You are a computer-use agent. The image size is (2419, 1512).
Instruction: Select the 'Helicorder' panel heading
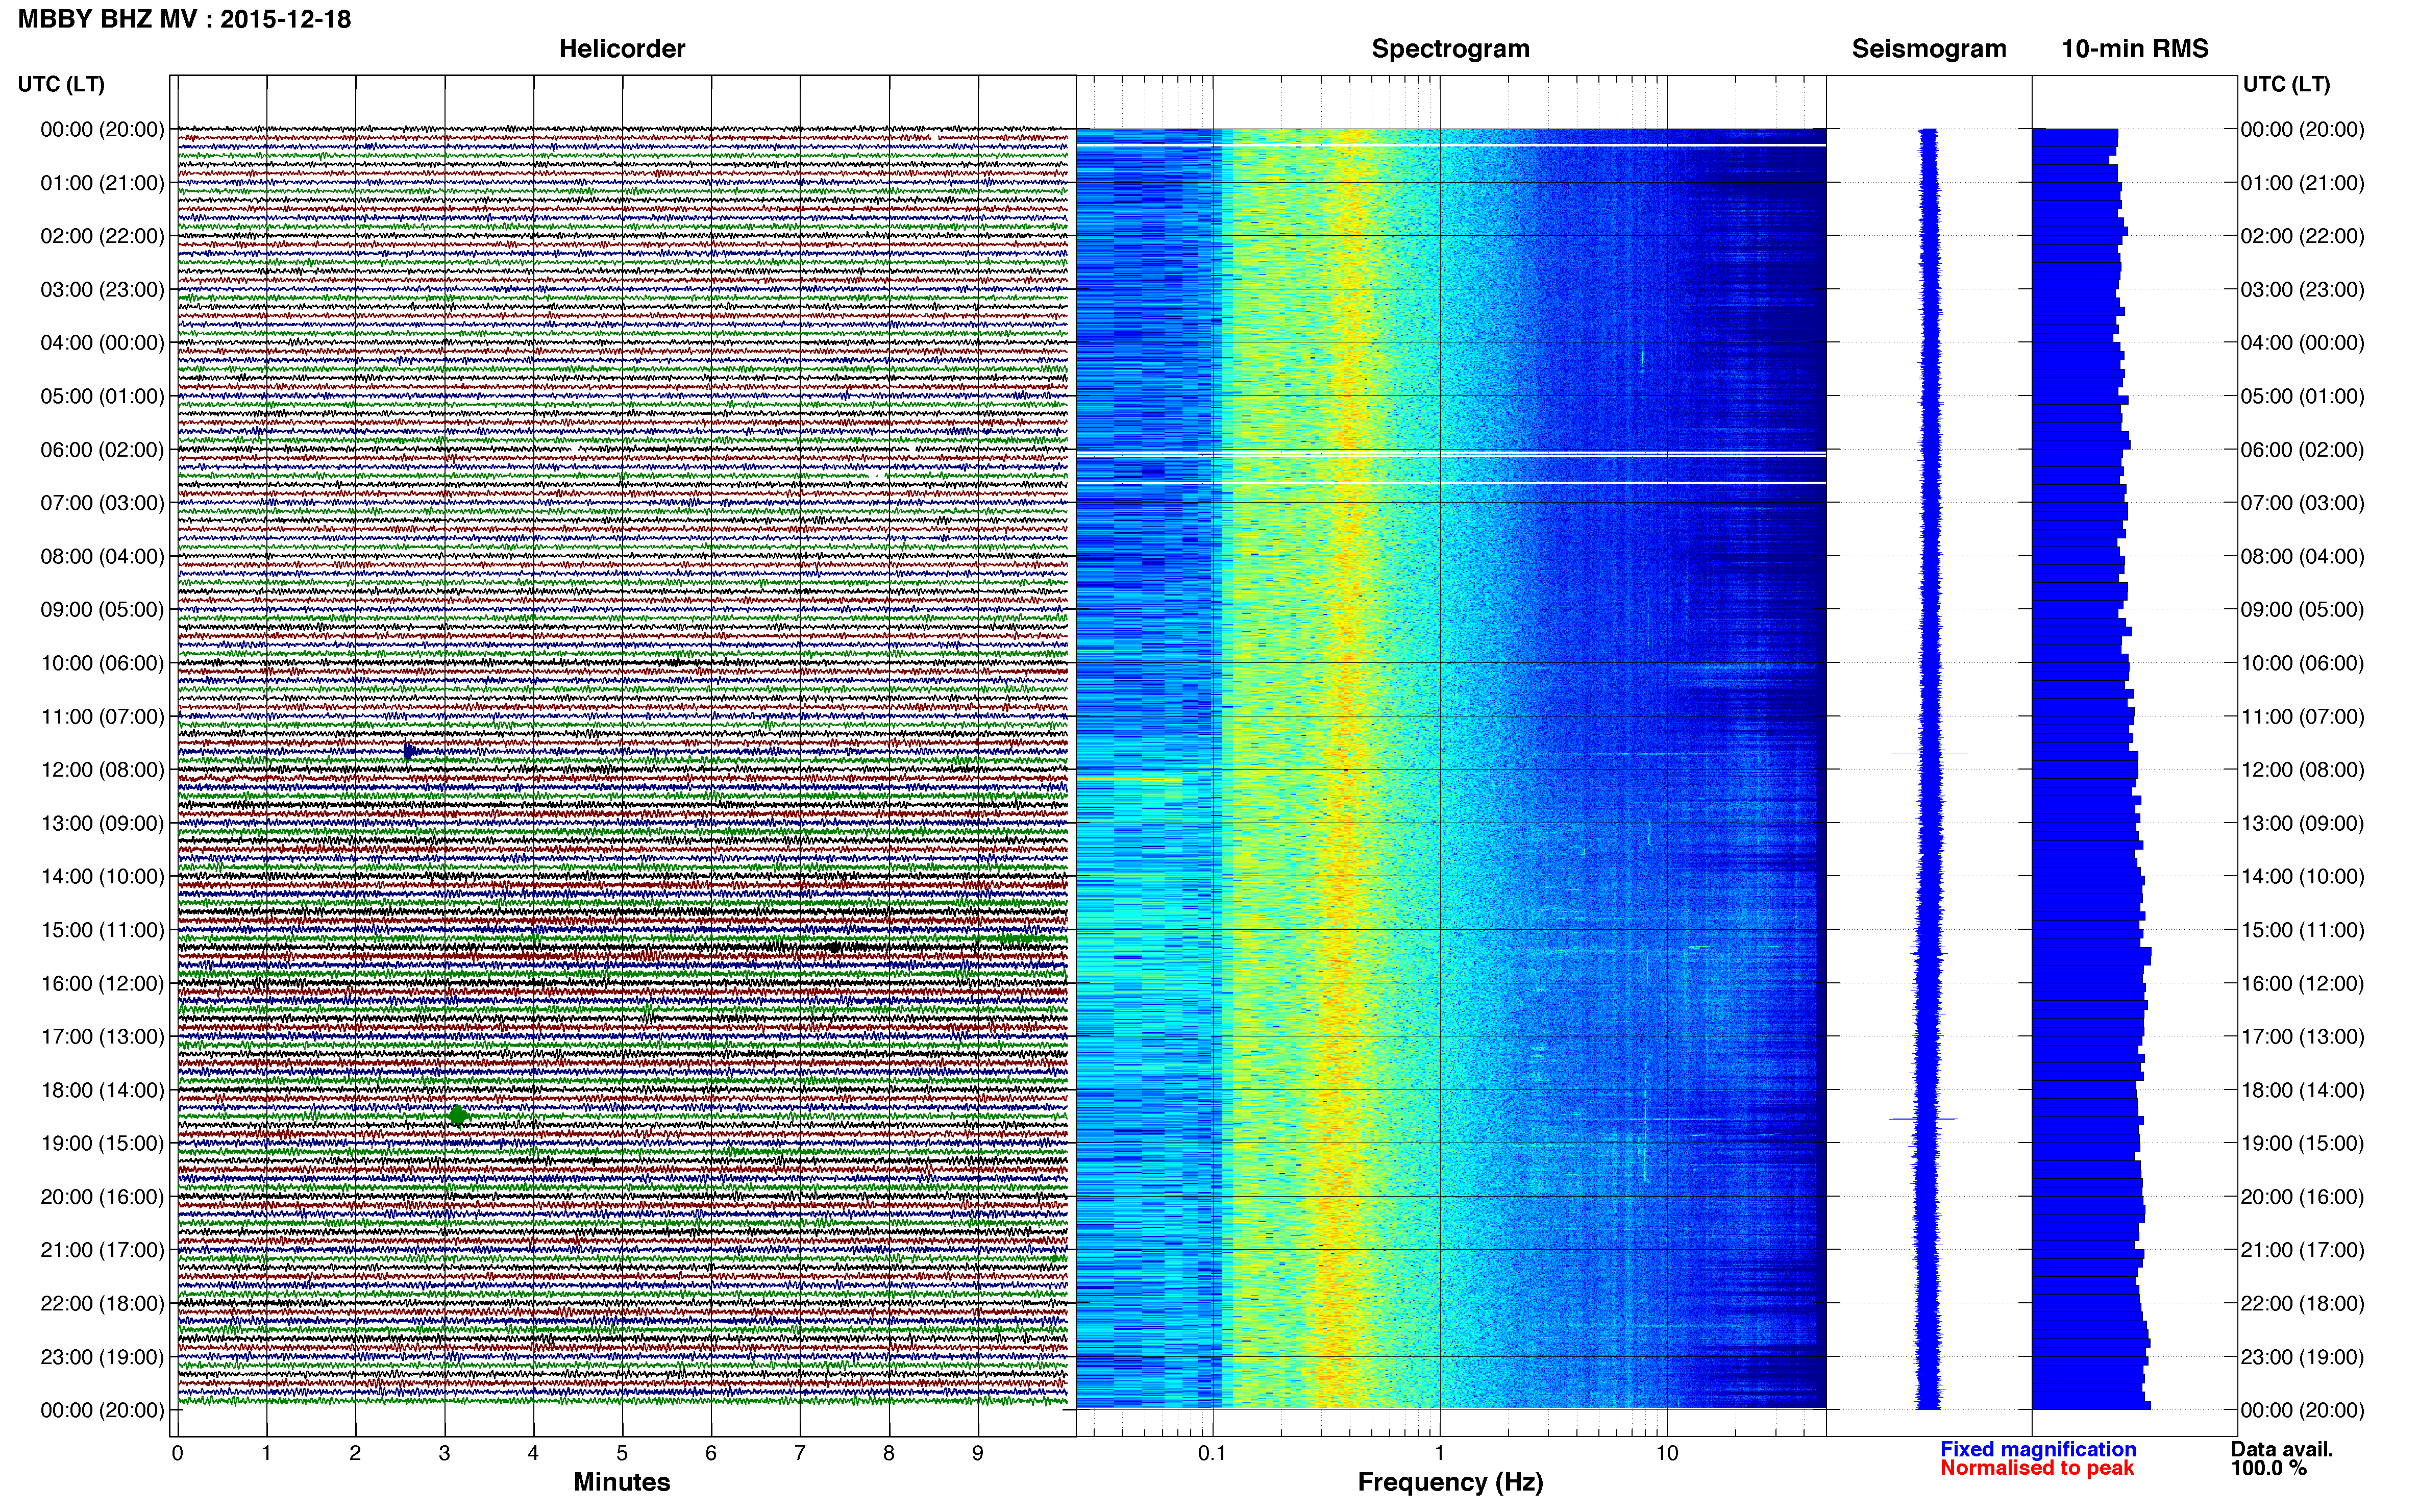[x=622, y=49]
